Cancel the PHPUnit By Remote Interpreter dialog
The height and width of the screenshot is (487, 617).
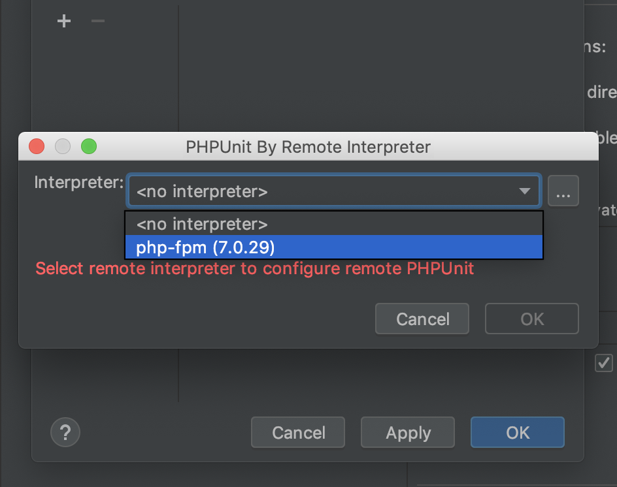[422, 319]
